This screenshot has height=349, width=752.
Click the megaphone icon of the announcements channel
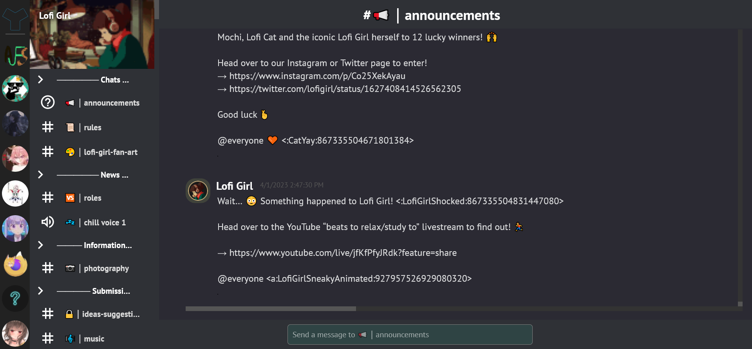click(70, 103)
